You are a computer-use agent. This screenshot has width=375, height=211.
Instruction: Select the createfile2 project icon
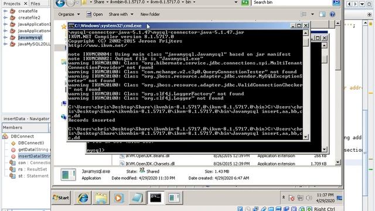13,18
